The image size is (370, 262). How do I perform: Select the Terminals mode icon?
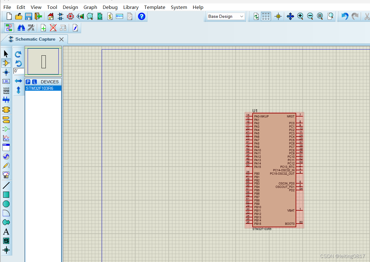click(x=6, y=119)
